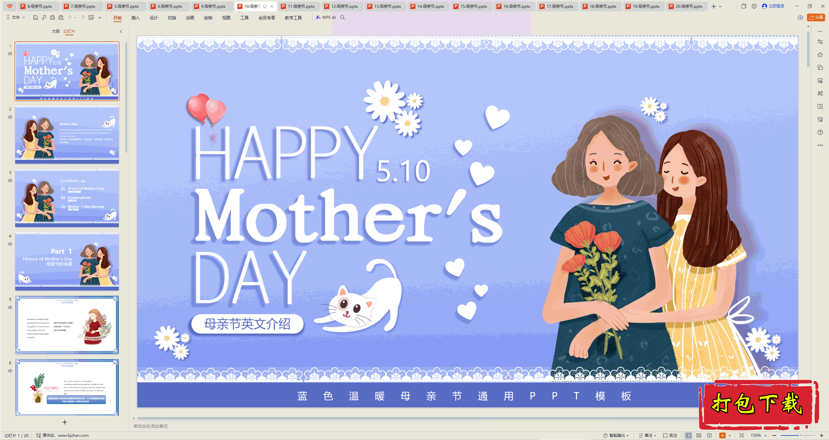Open the 设计 ribbon tab
Image resolution: width=829 pixels, height=440 pixels.
(x=153, y=18)
